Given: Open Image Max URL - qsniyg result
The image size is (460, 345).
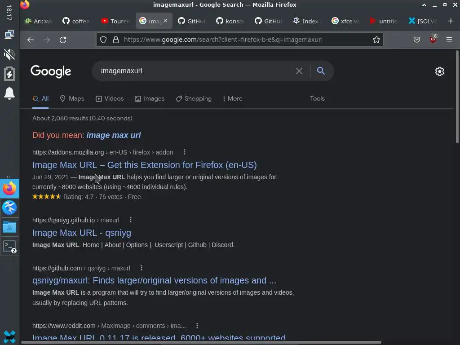Looking at the screenshot, I should click(x=82, y=233).
